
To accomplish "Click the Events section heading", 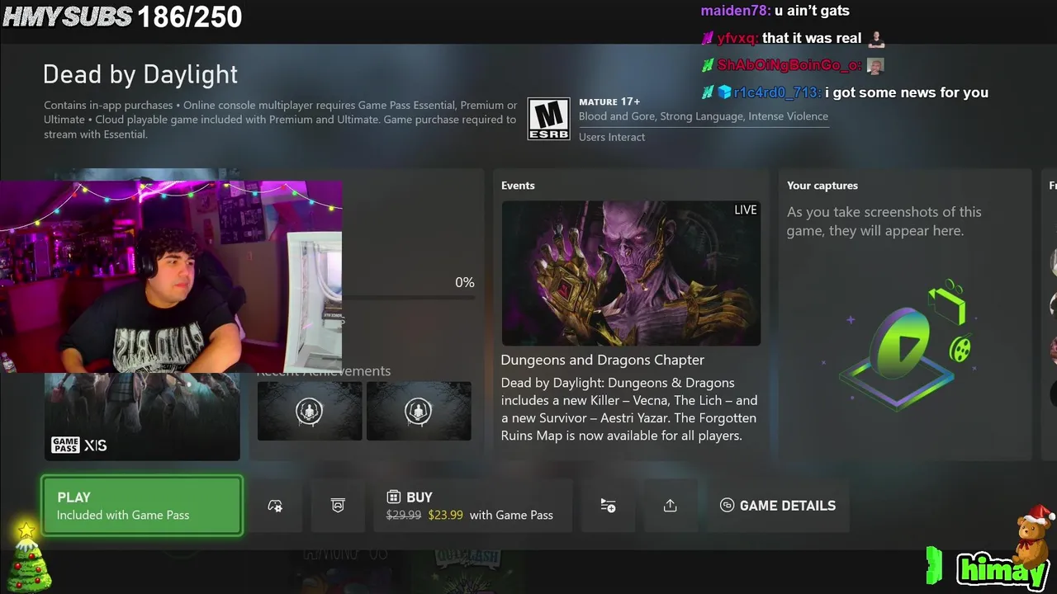I will [518, 186].
